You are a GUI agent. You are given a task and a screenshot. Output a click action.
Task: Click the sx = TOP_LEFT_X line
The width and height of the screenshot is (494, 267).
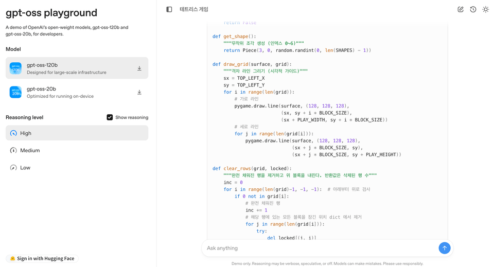(x=244, y=78)
